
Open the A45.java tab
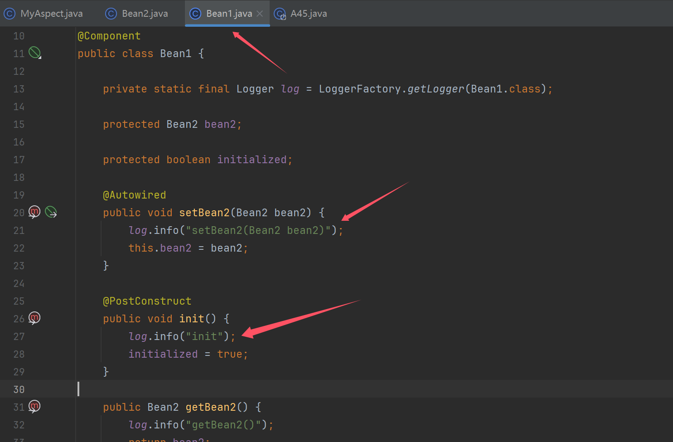point(301,14)
